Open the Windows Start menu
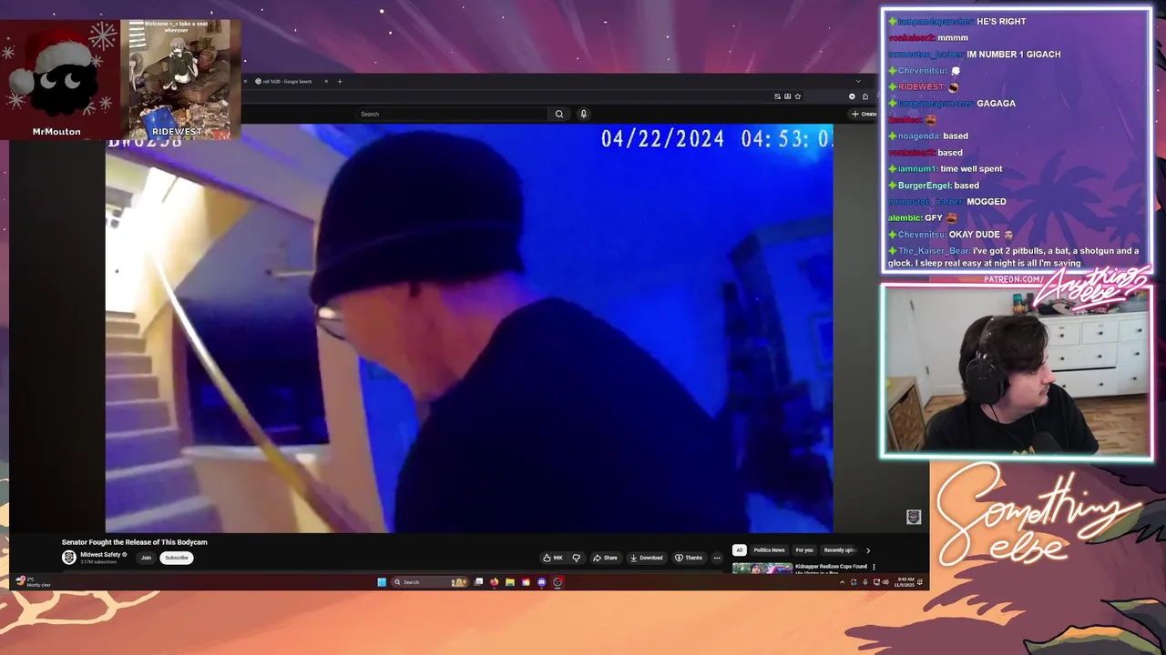Viewport: 1166px width, 655px height. click(x=382, y=582)
